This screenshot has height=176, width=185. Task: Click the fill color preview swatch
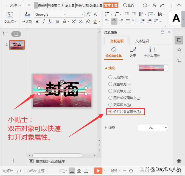151,68
